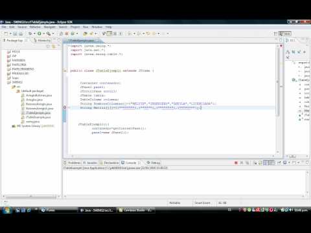Click Remove Launch in the console toolbar
Image resolution: width=311 pixels, height=233 pixels.
point(242,163)
